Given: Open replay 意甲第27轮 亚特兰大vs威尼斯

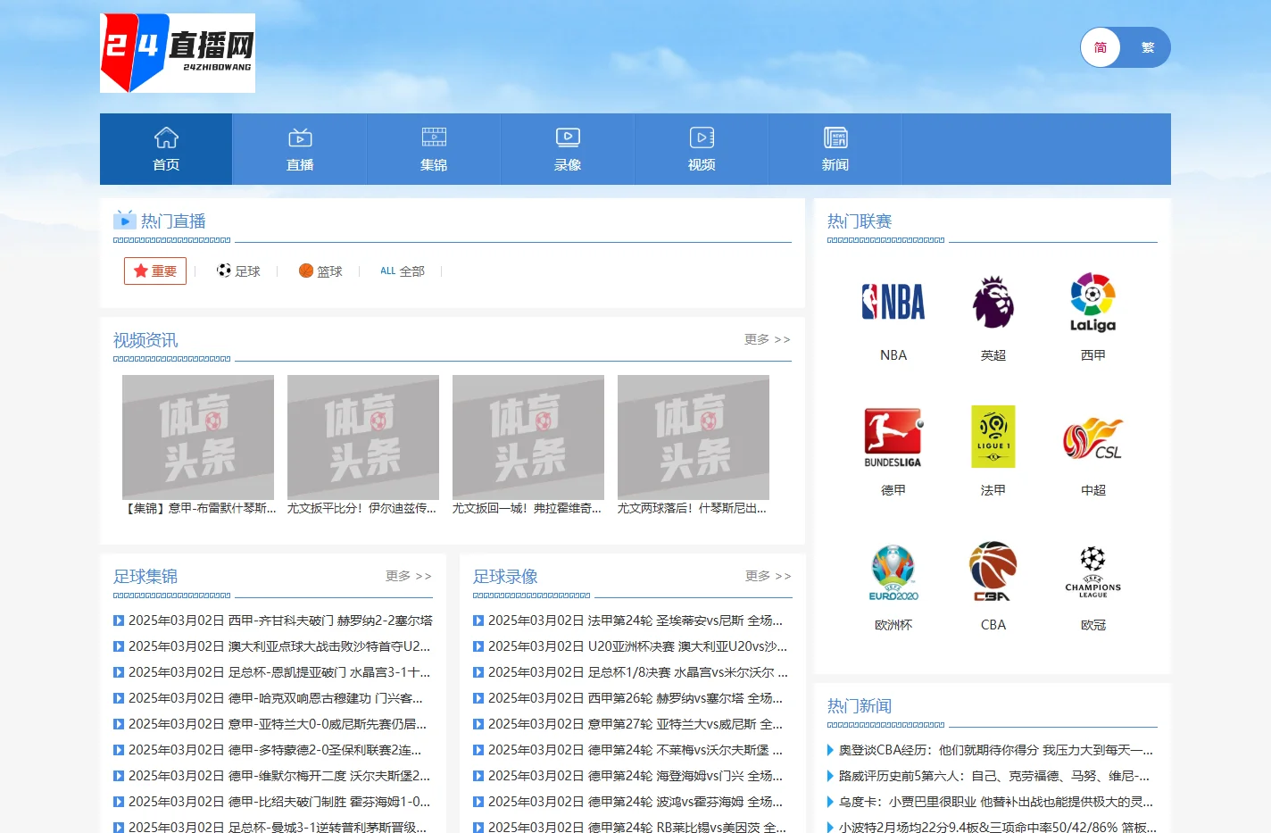Looking at the screenshot, I should click(635, 723).
